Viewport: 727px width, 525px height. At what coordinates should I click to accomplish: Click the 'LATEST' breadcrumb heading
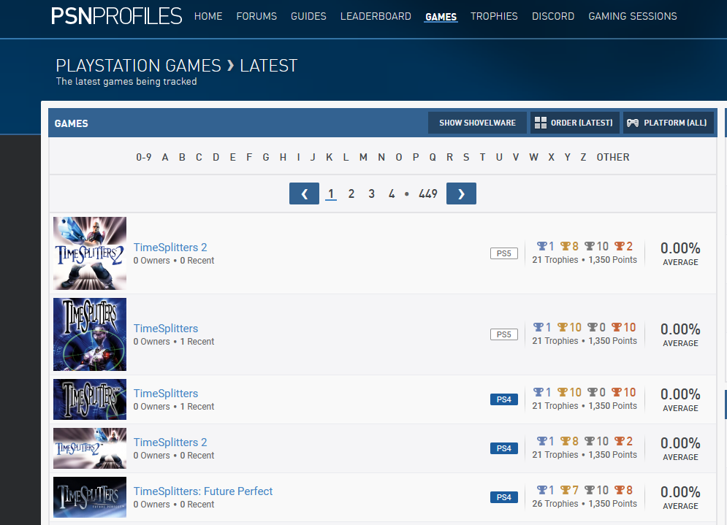268,66
